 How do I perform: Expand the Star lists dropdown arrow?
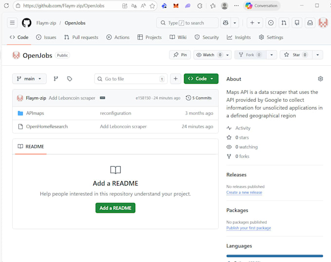tap(317, 55)
